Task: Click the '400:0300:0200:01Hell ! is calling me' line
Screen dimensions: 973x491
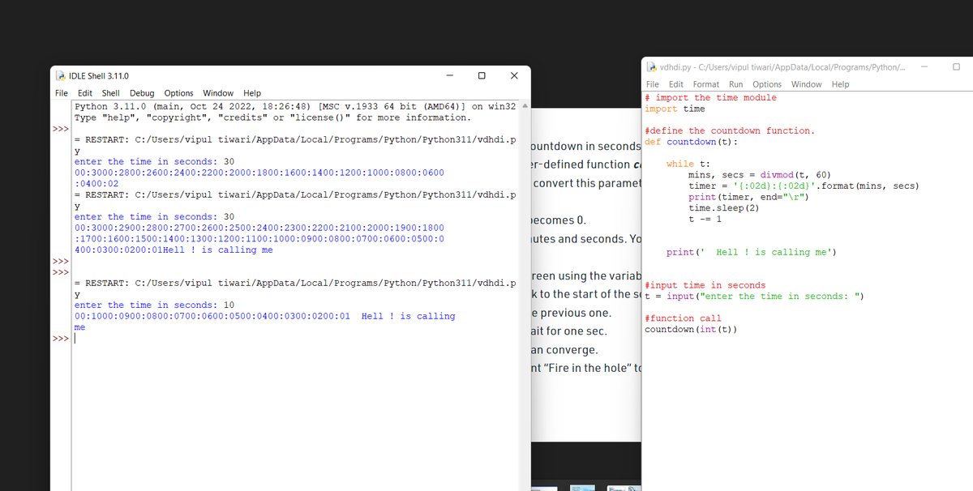Action: 174,250
